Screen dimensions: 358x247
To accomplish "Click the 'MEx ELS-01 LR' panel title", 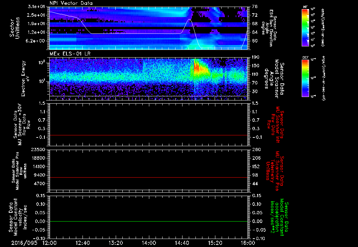I will [69, 54].
